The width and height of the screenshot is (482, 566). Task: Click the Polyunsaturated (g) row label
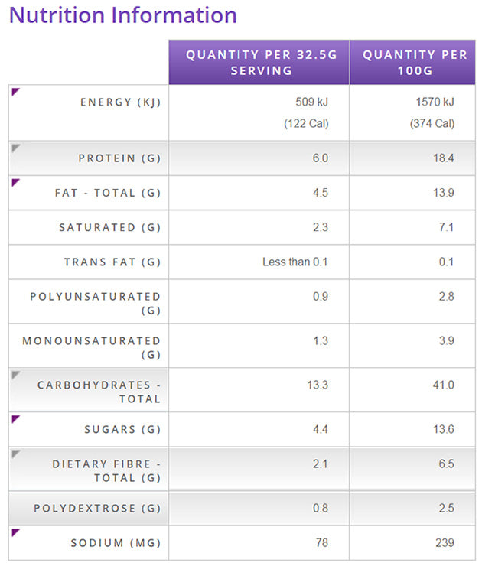pyautogui.click(x=96, y=304)
